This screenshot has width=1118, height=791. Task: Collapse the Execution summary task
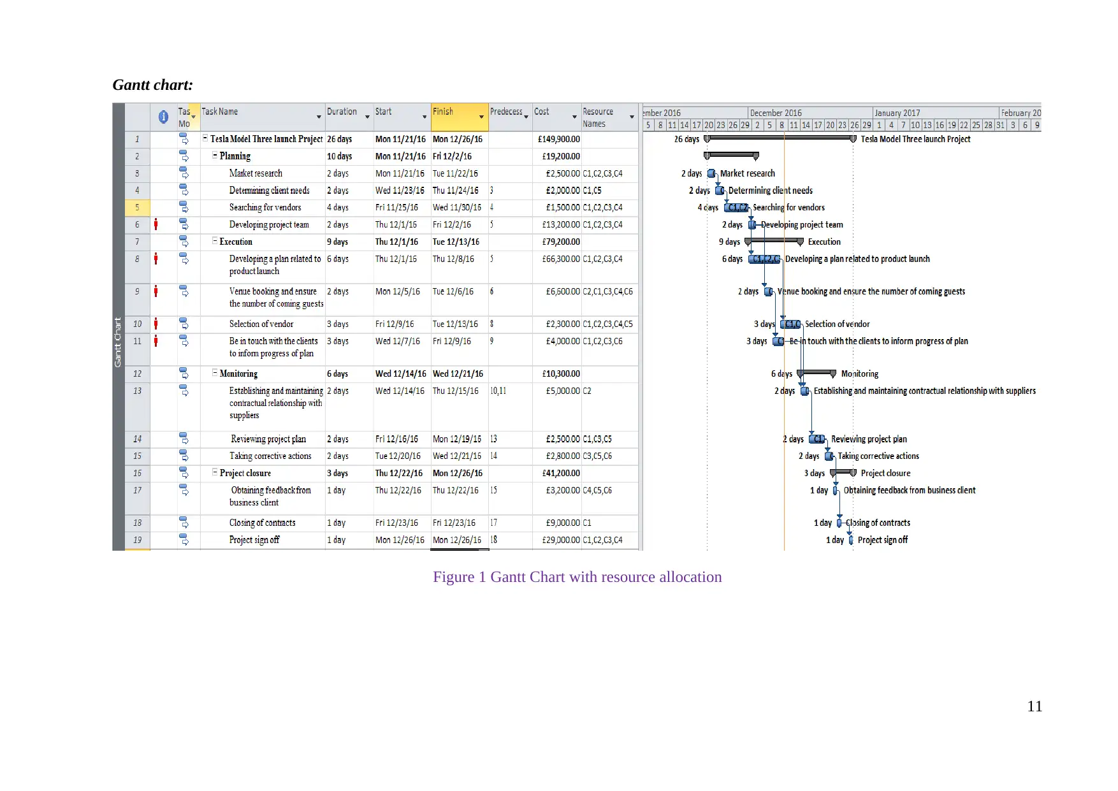pos(215,241)
